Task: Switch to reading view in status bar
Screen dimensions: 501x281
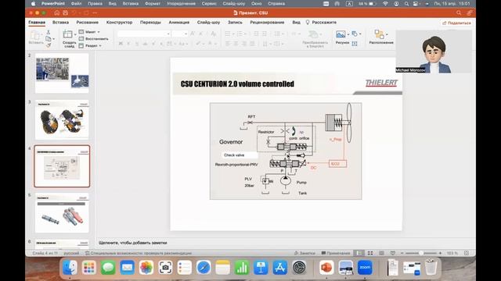Action: (x=381, y=253)
